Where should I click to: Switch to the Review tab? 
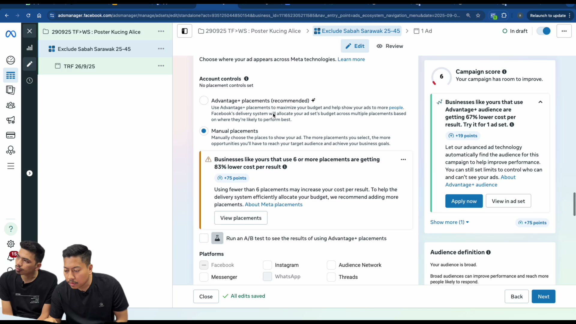click(390, 46)
